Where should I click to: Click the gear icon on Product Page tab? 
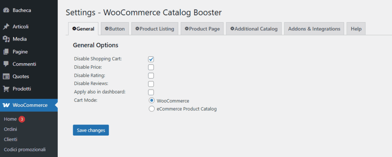[187, 29]
